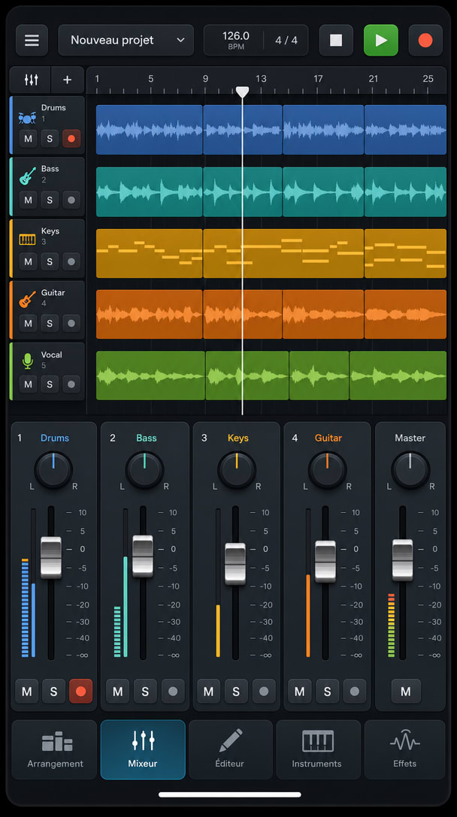Open the Effets tab
457x817 pixels.
click(x=405, y=749)
